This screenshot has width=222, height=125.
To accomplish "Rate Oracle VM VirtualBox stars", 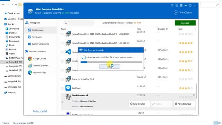I will click(186, 79).
